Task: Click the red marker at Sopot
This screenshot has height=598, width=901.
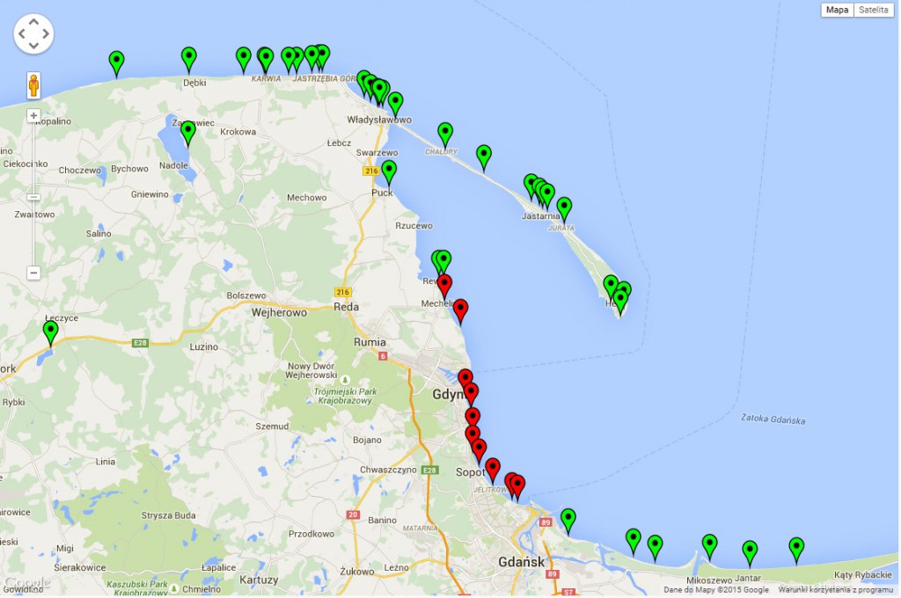Action: [493, 469]
